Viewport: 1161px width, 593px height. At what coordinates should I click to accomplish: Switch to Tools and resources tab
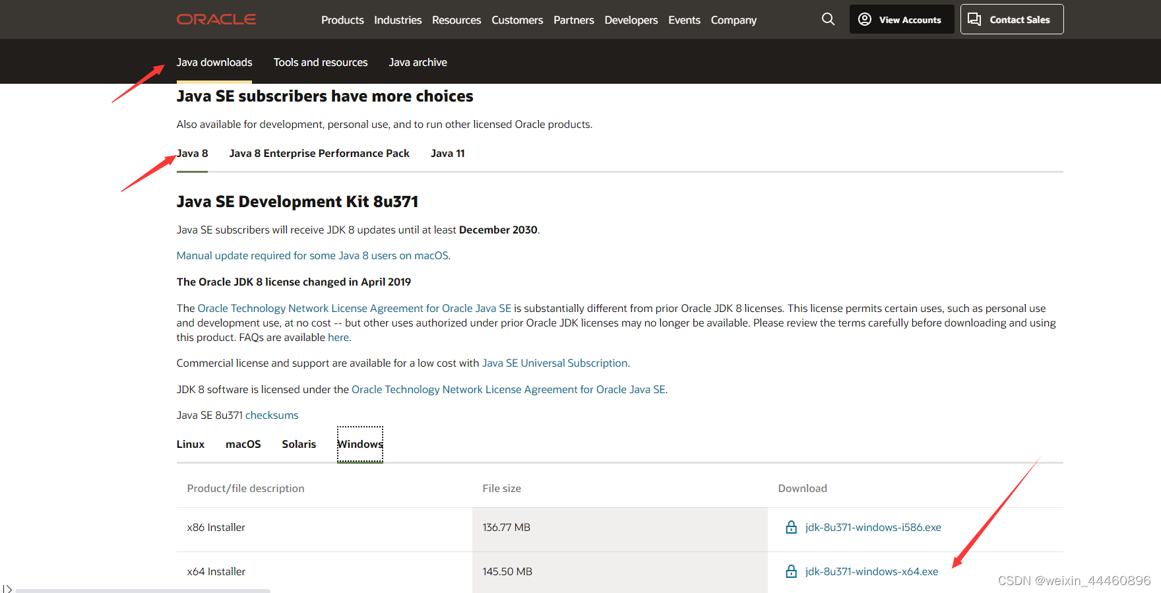321,62
